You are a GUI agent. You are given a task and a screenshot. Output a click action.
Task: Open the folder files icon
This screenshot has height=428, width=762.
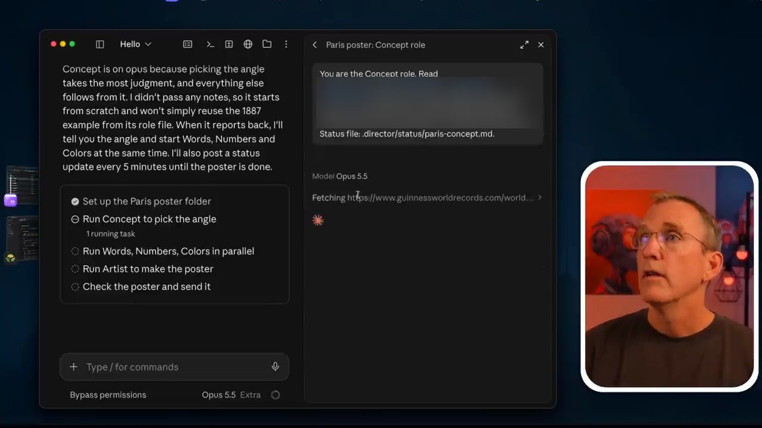(x=267, y=45)
